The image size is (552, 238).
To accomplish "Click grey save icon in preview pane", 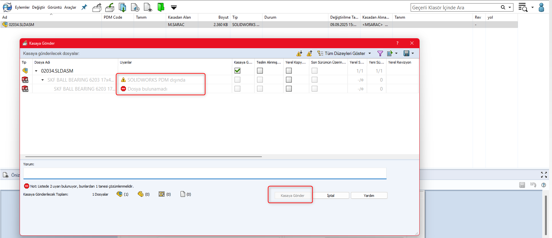I will (x=522, y=185).
